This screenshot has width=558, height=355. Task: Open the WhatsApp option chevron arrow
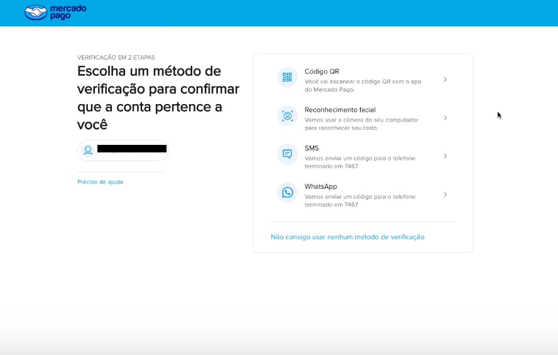click(445, 194)
